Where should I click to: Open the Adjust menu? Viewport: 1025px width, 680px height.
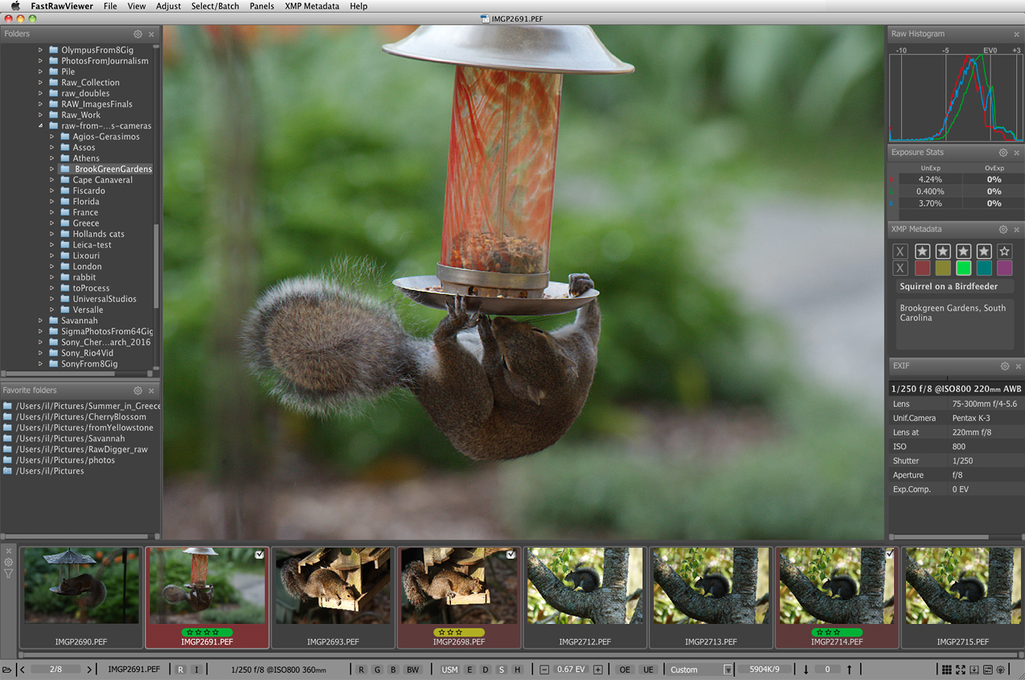pos(168,6)
